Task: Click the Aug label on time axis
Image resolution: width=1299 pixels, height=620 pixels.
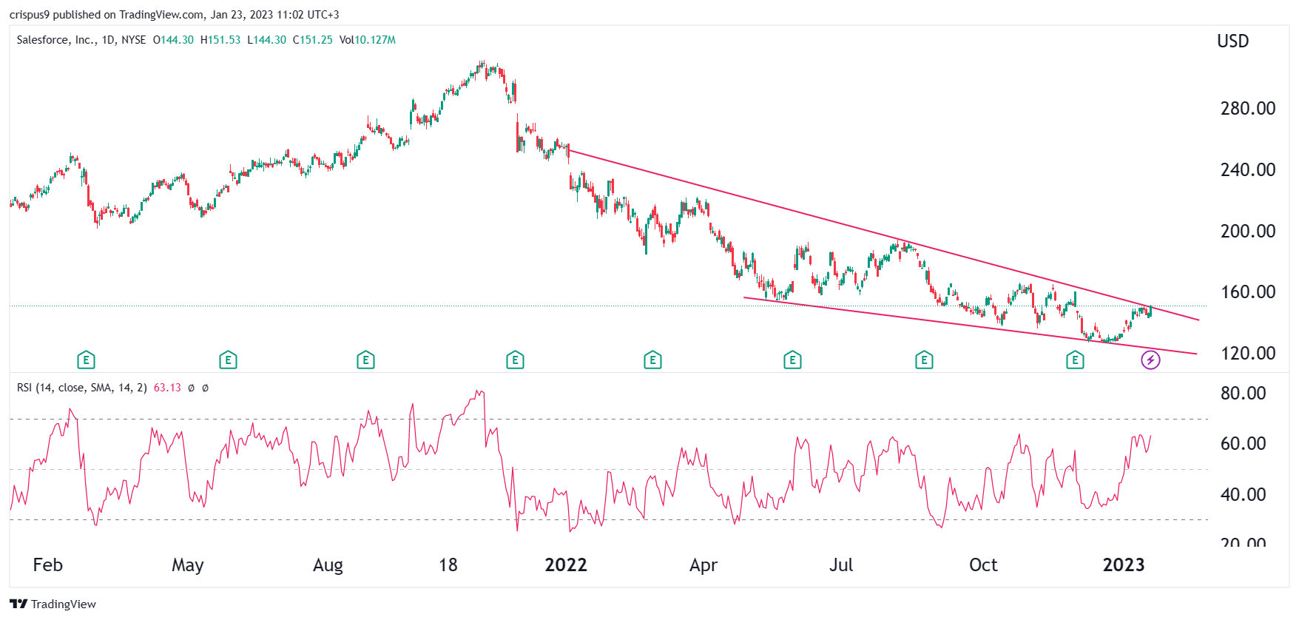Action: tap(328, 565)
